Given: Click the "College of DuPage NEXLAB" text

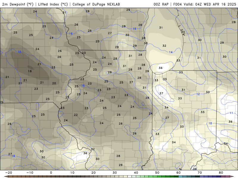Looking at the screenshot, I should pos(96,4).
